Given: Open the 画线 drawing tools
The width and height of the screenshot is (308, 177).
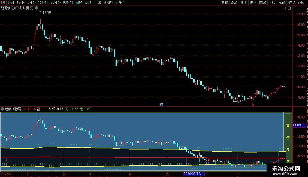Looking at the screenshot, I should [x=262, y=2].
